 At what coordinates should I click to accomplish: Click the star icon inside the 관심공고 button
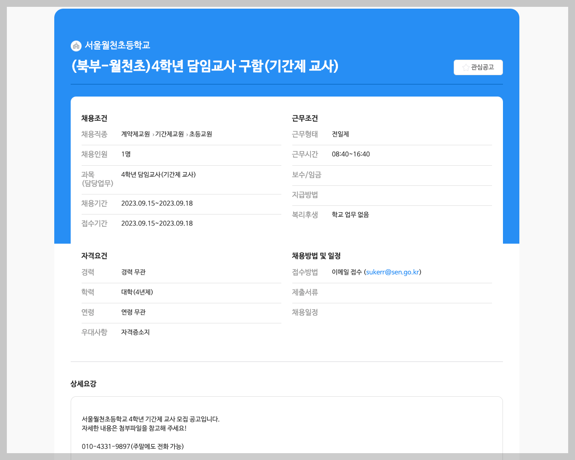pos(465,67)
